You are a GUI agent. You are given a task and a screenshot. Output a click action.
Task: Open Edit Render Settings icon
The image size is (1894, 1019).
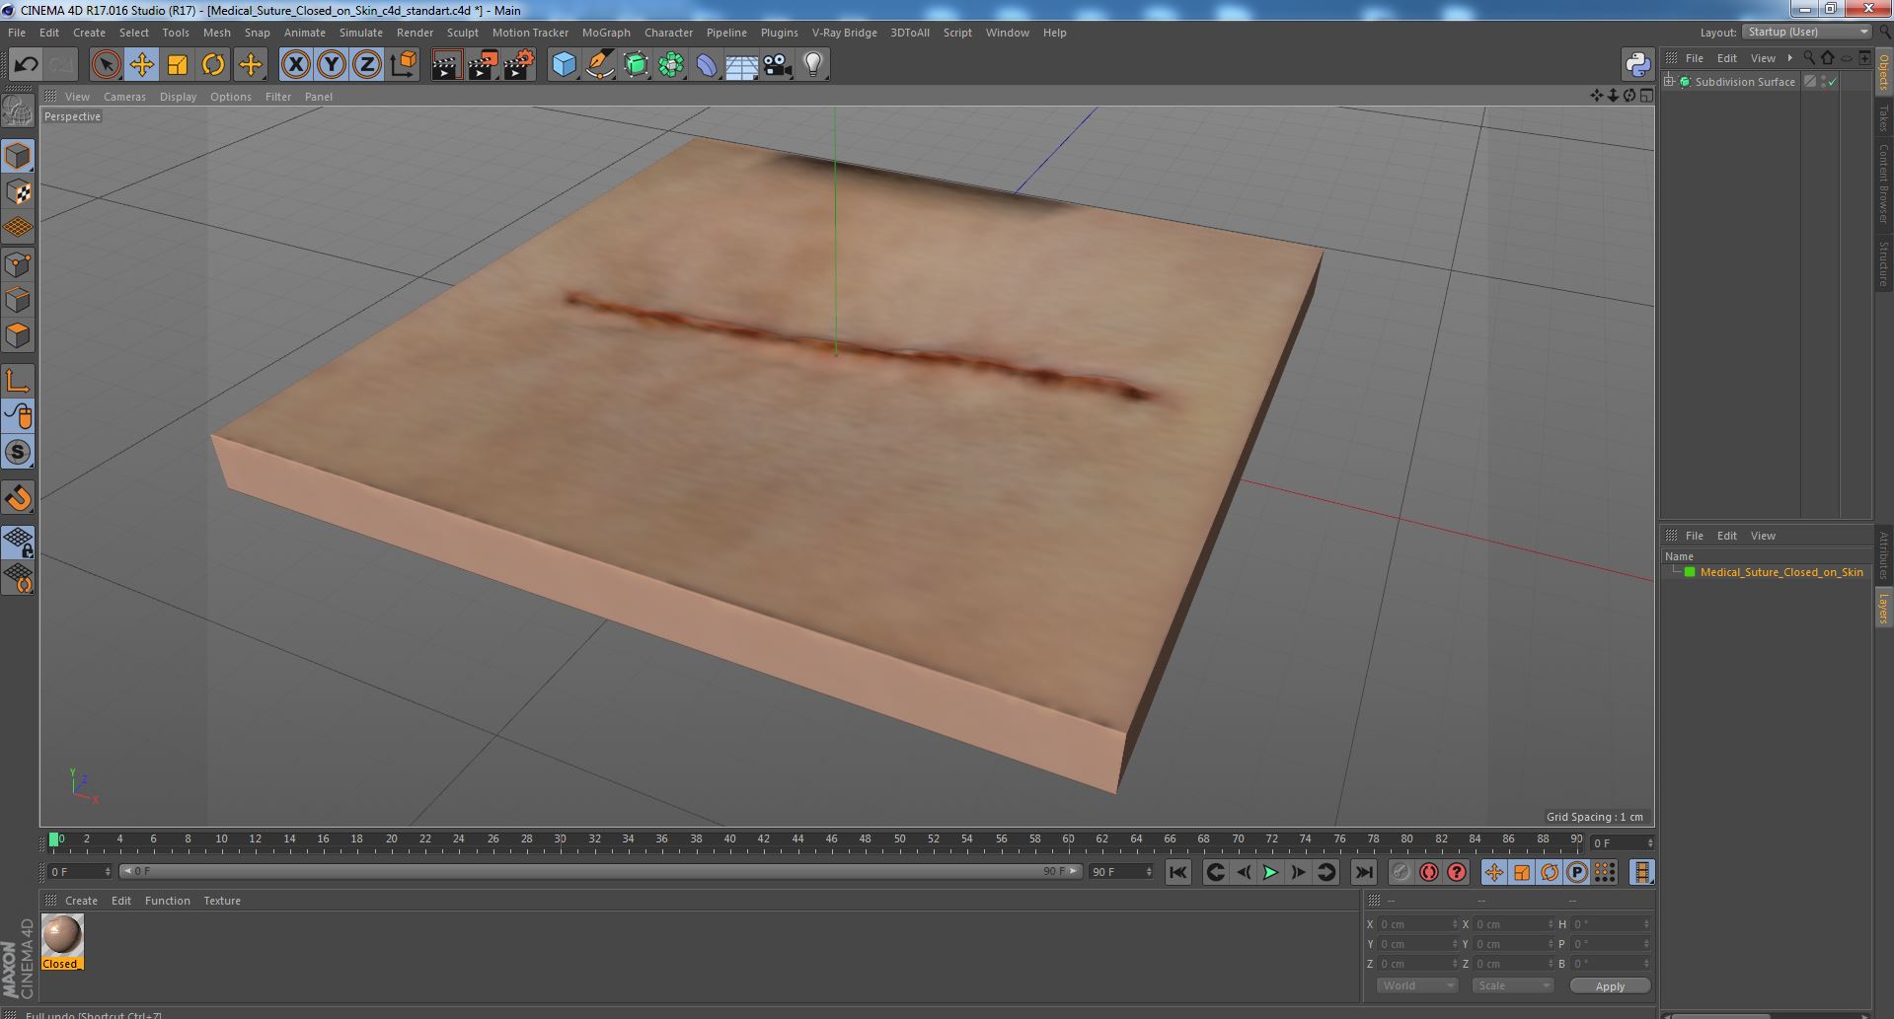tap(519, 65)
